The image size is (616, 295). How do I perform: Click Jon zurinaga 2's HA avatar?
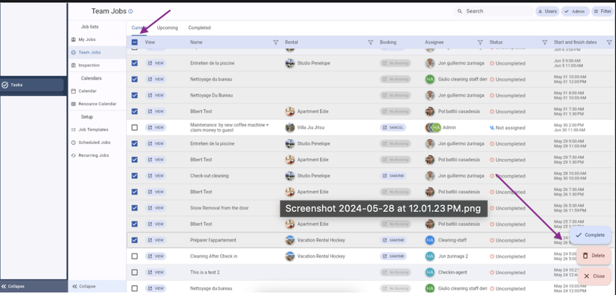[x=430, y=256]
